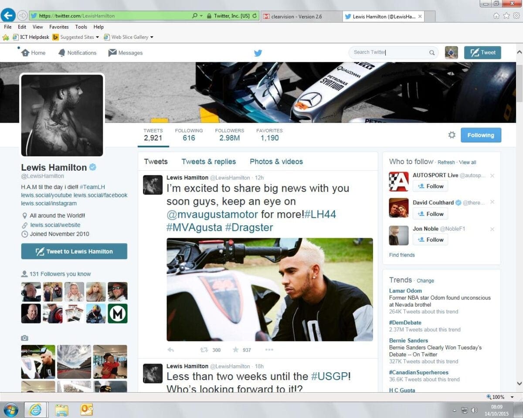
Task: Show hidden system tray icons arrow
Action: pyautogui.click(x=455, y=410)
